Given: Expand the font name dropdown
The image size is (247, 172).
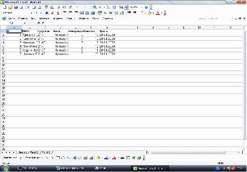Looking at the screenshot, I should [31, 13].
